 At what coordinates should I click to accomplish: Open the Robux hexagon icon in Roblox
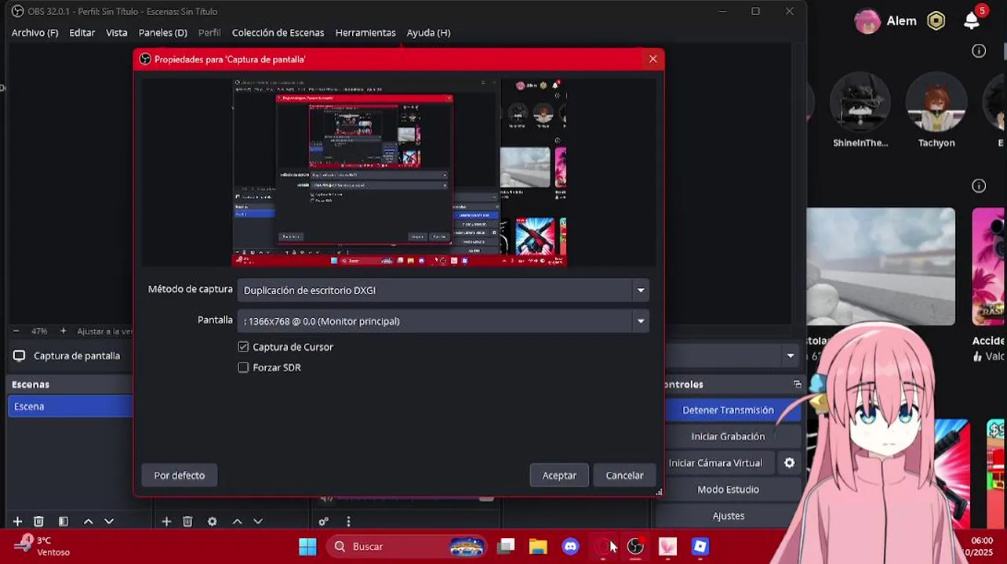936,21
